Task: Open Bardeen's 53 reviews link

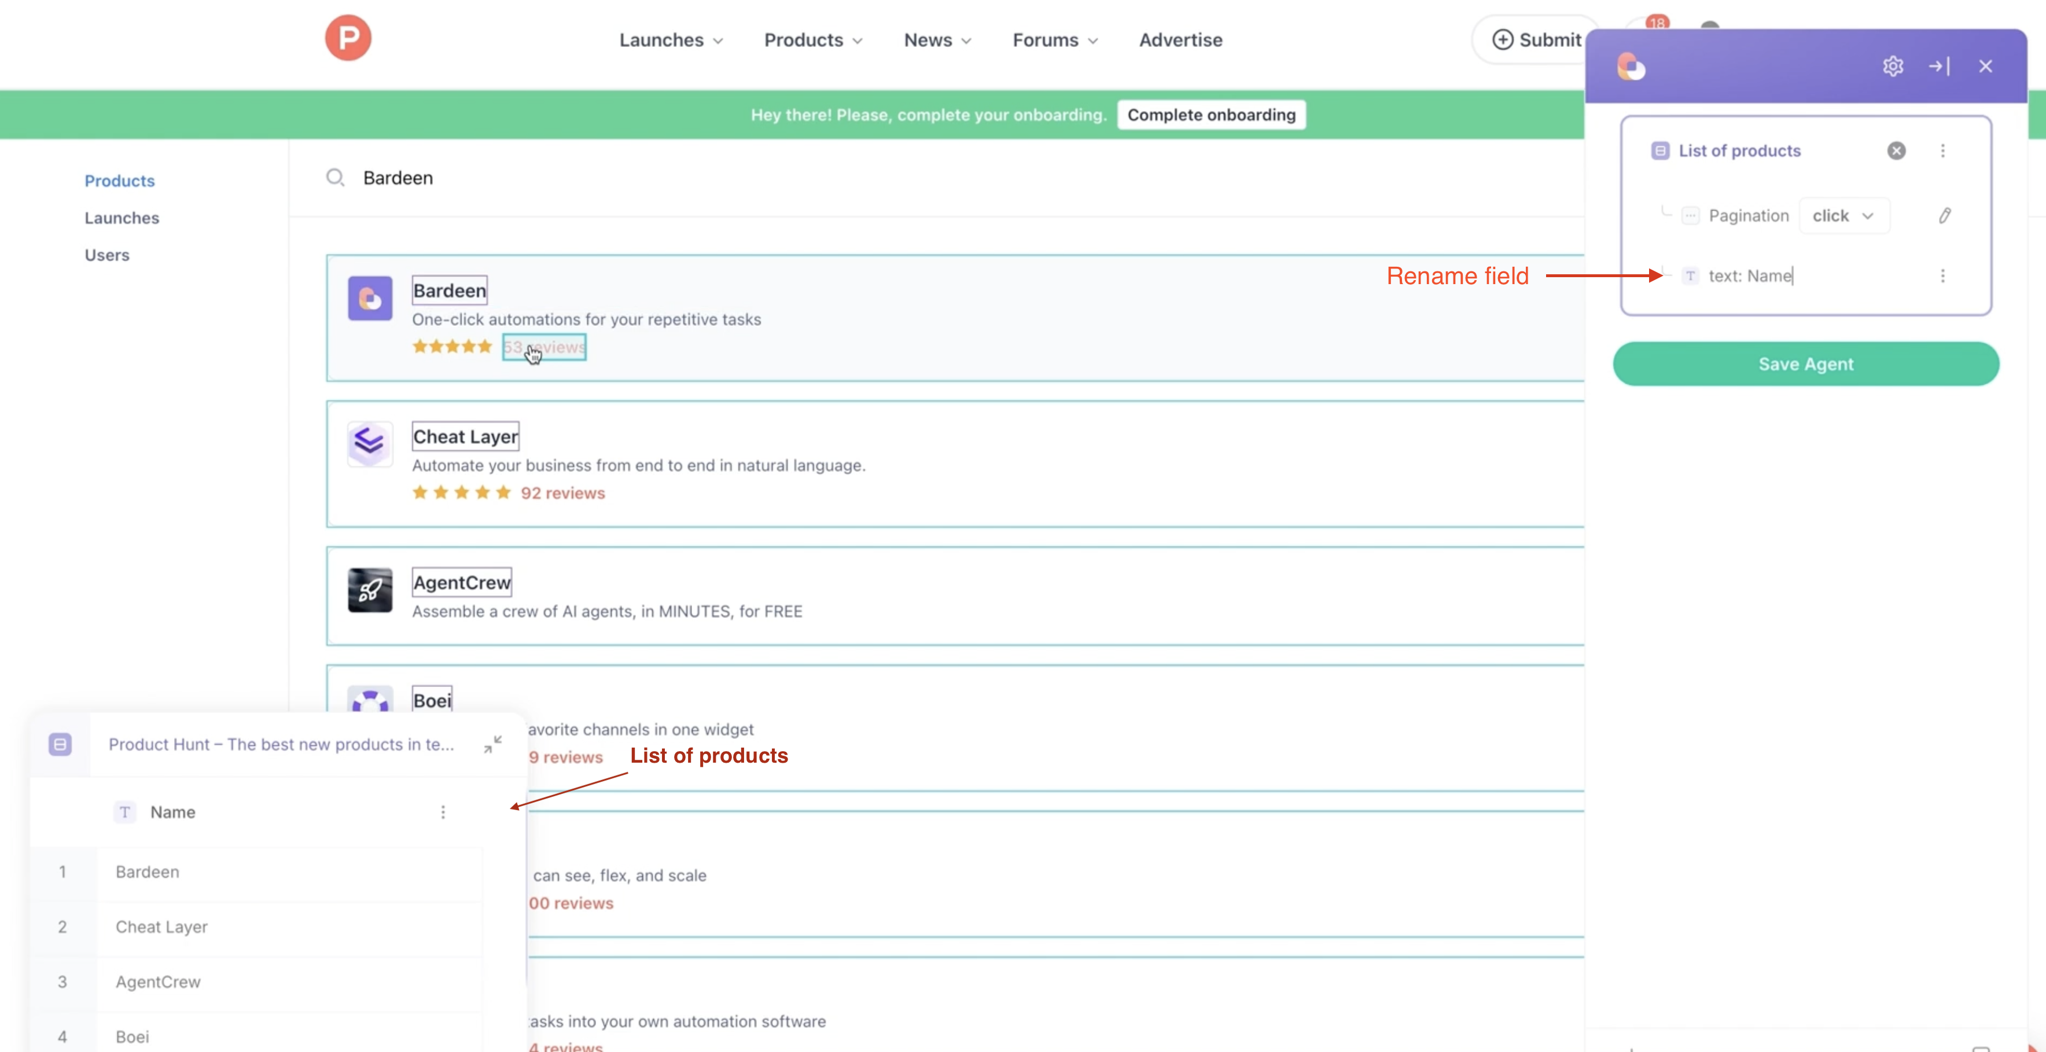Action: click(544, 347)
